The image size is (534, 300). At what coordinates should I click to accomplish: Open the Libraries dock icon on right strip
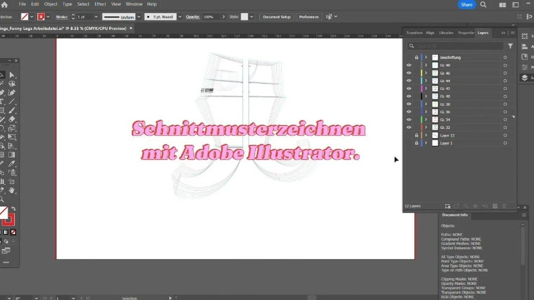pos(525,57)
